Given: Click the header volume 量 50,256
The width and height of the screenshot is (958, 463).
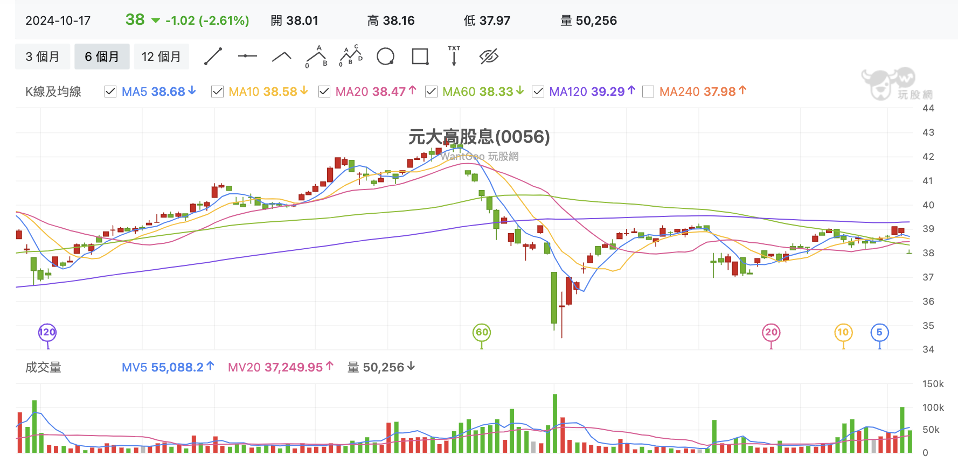Looking at the screenshot, I should [x=588, y=21].
